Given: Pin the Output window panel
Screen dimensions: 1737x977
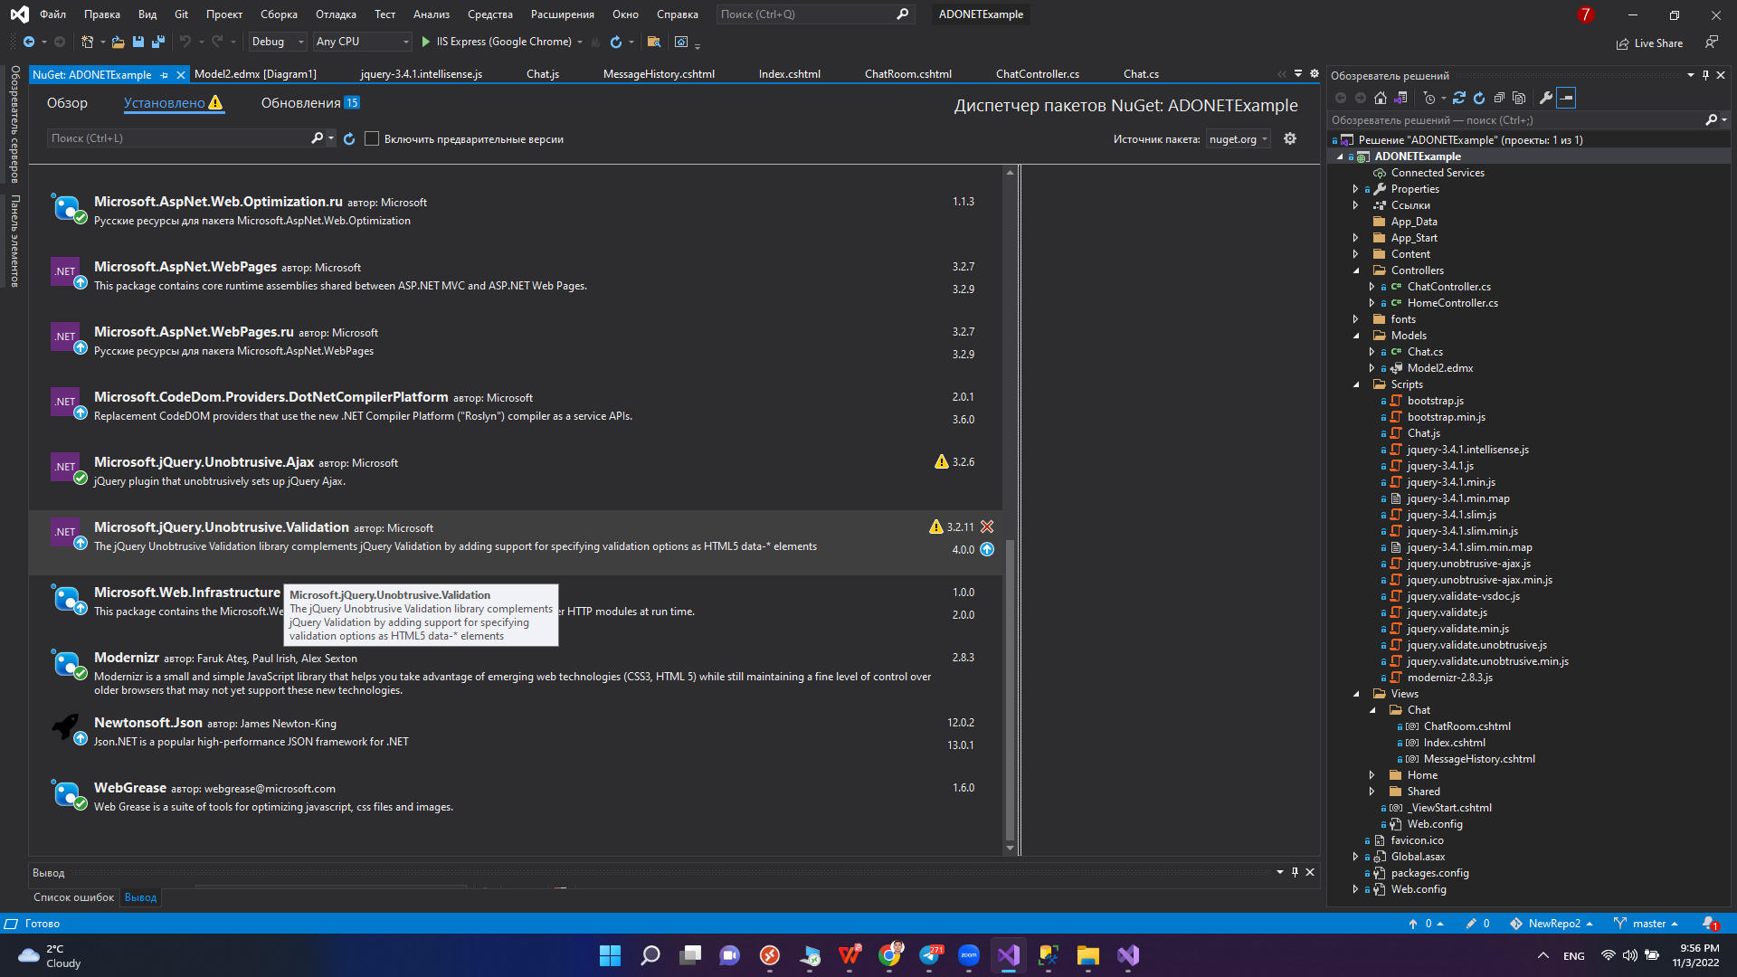Looking at the screenshot, I should pos(1295,872).
